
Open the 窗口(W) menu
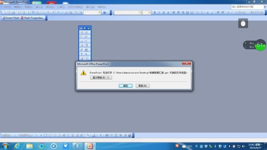pyautogui.click(x=90, y=7)
